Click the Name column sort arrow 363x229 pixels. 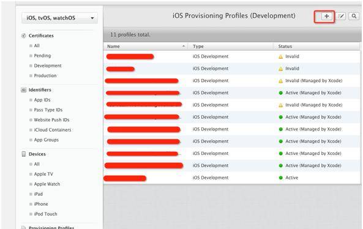(x=184, y=46)
